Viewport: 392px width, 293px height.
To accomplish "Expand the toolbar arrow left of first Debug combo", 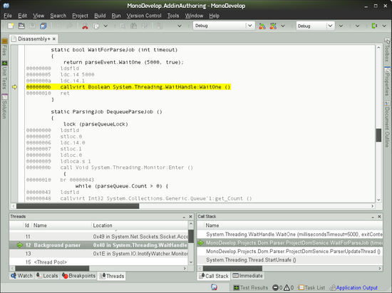I will click(180, 26).
